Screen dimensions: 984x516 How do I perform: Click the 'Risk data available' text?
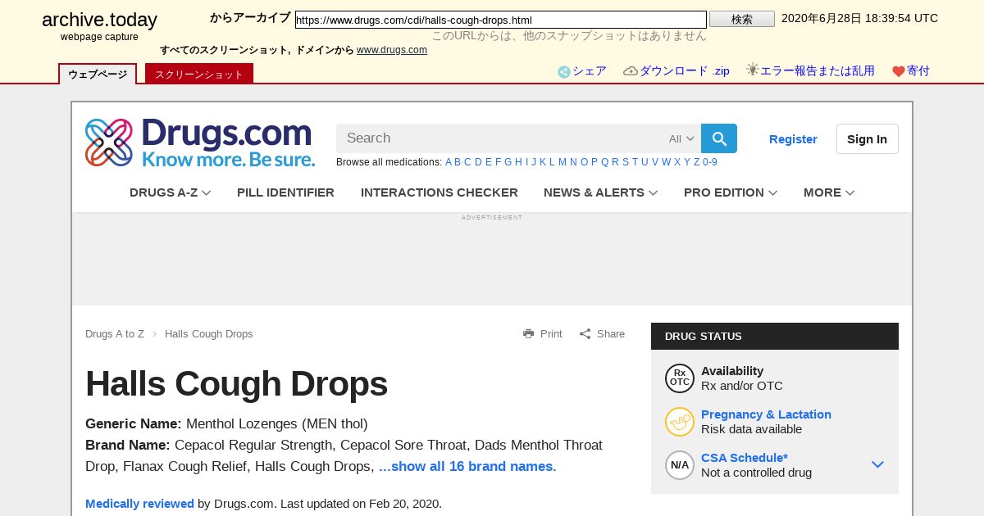(x=752, y=429)
